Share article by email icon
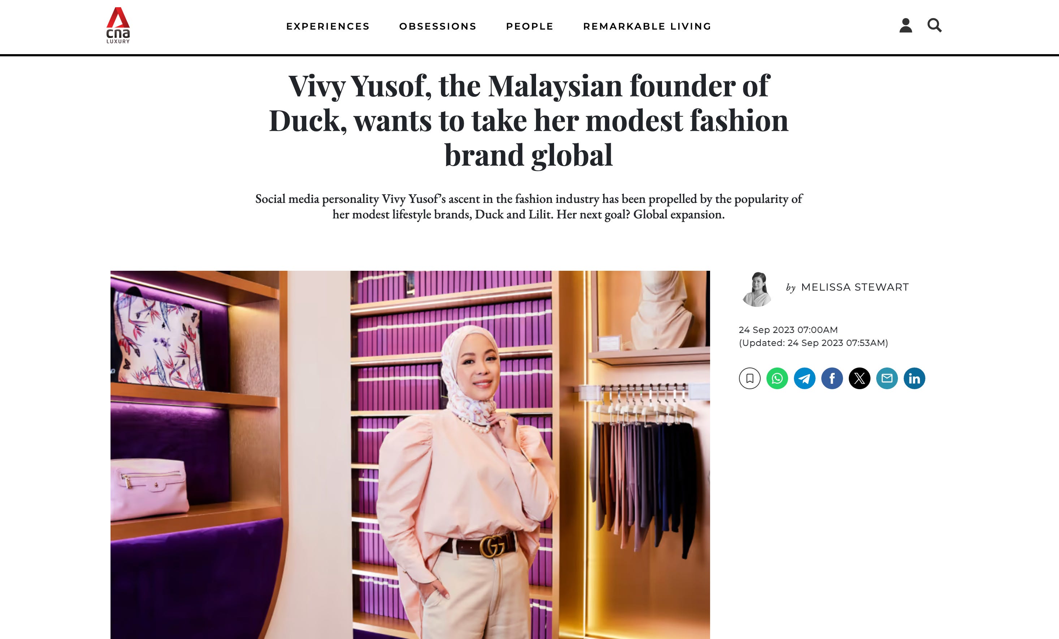 click(887, 378)
